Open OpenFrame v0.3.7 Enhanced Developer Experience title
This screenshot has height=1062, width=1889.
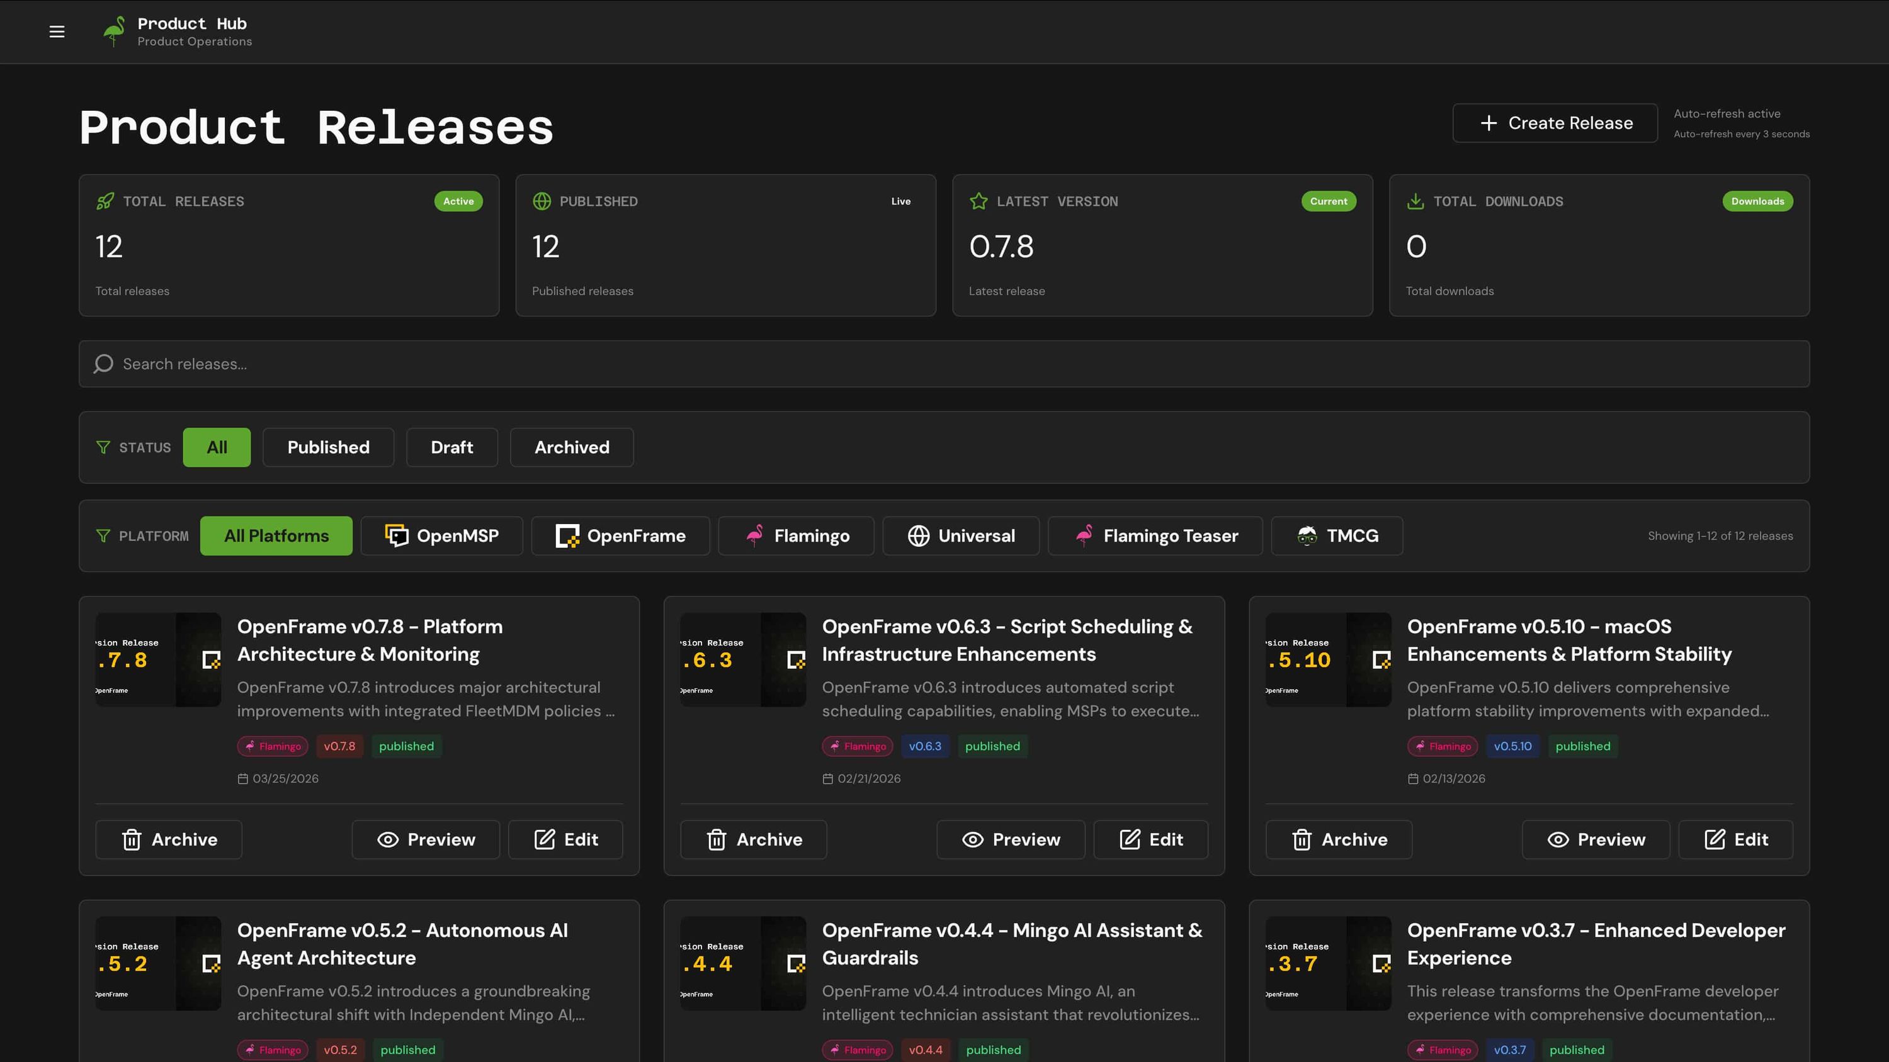(x=1596, y=944)
